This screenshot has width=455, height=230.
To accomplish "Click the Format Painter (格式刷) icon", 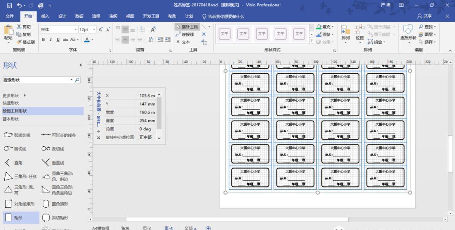I will click(x=19, y=42).
